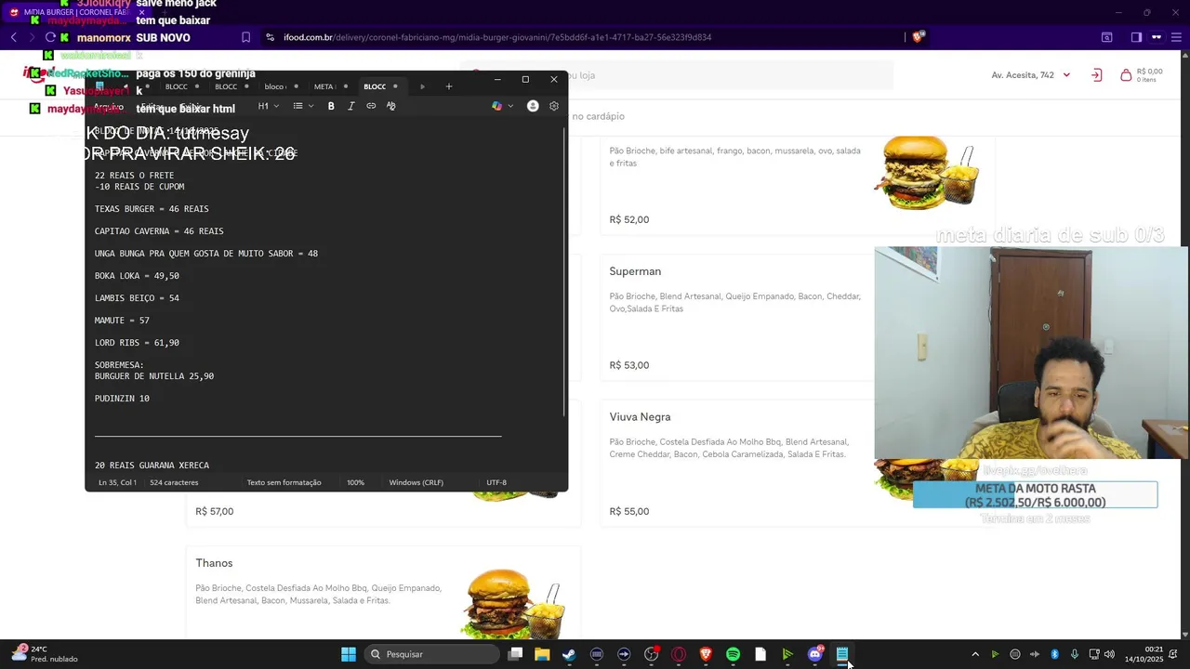Screen dimensions: 1190x669
Task: Click the UTF-8 encoding indicator
Action: click(x=496, y=482)
